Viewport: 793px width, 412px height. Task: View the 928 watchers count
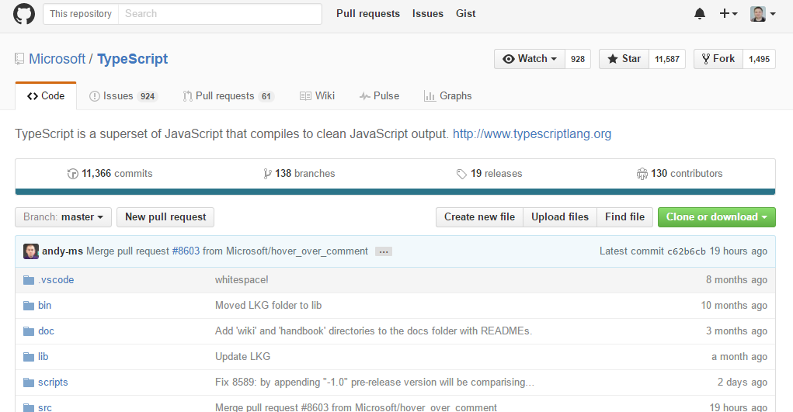(578, 59)
